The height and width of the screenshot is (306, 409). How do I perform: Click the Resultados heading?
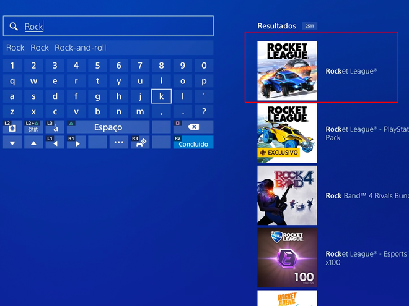pyautogui.click(x=277, y=26)
